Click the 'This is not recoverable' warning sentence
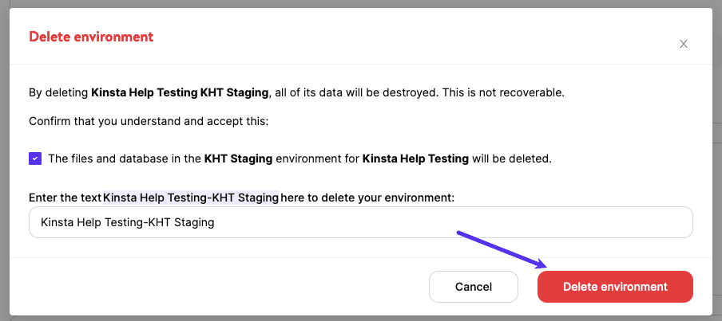The width and height of the screenshot is (722, 321). coord(503,92)
